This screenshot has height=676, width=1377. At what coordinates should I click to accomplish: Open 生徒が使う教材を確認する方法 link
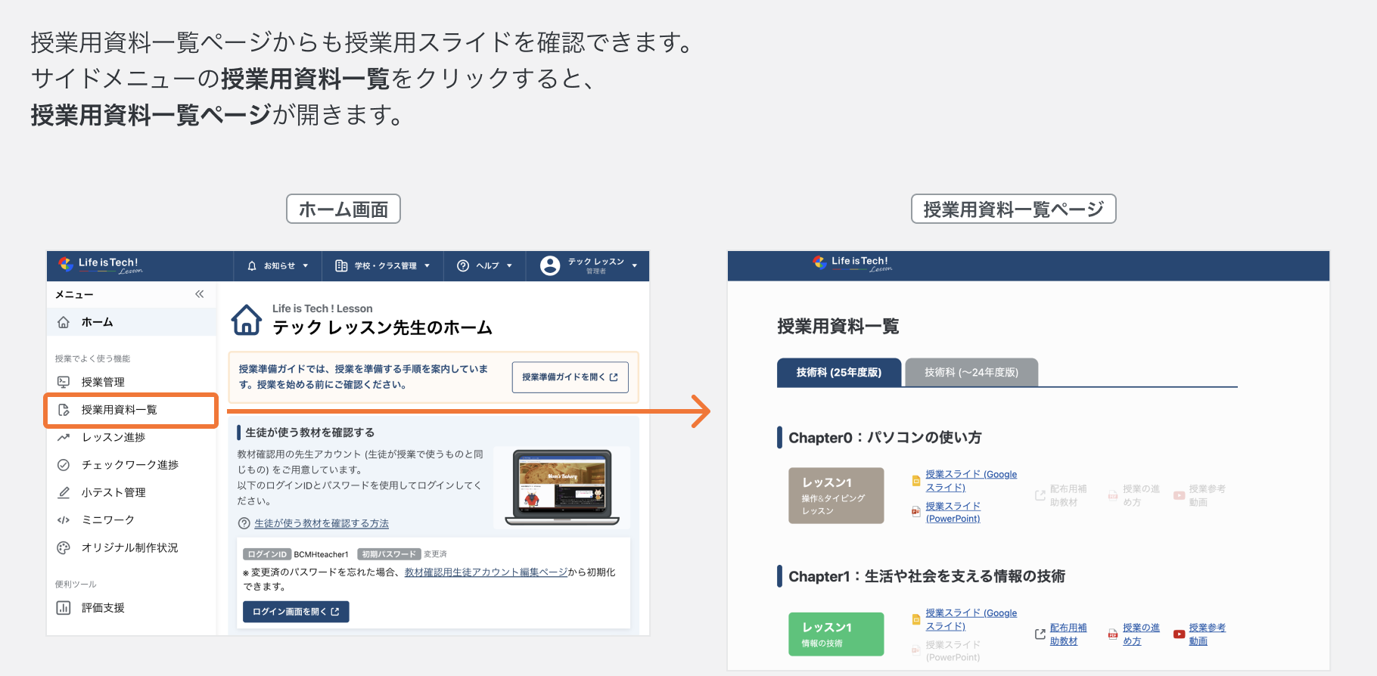coord(322,523)
